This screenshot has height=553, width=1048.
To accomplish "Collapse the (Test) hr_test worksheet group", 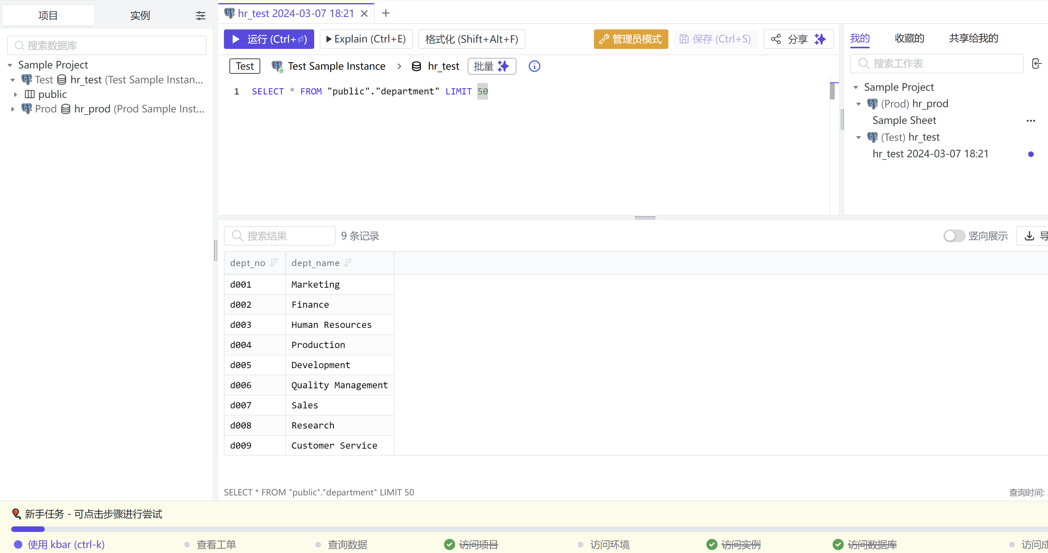I will 858,137.
